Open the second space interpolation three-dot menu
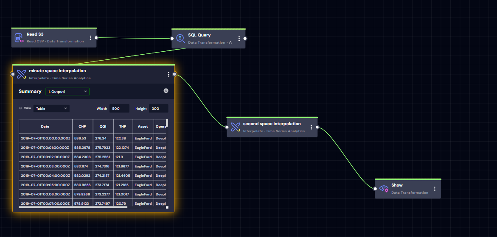Viewport: 497px width, 237px height. [x=311, y=127]
